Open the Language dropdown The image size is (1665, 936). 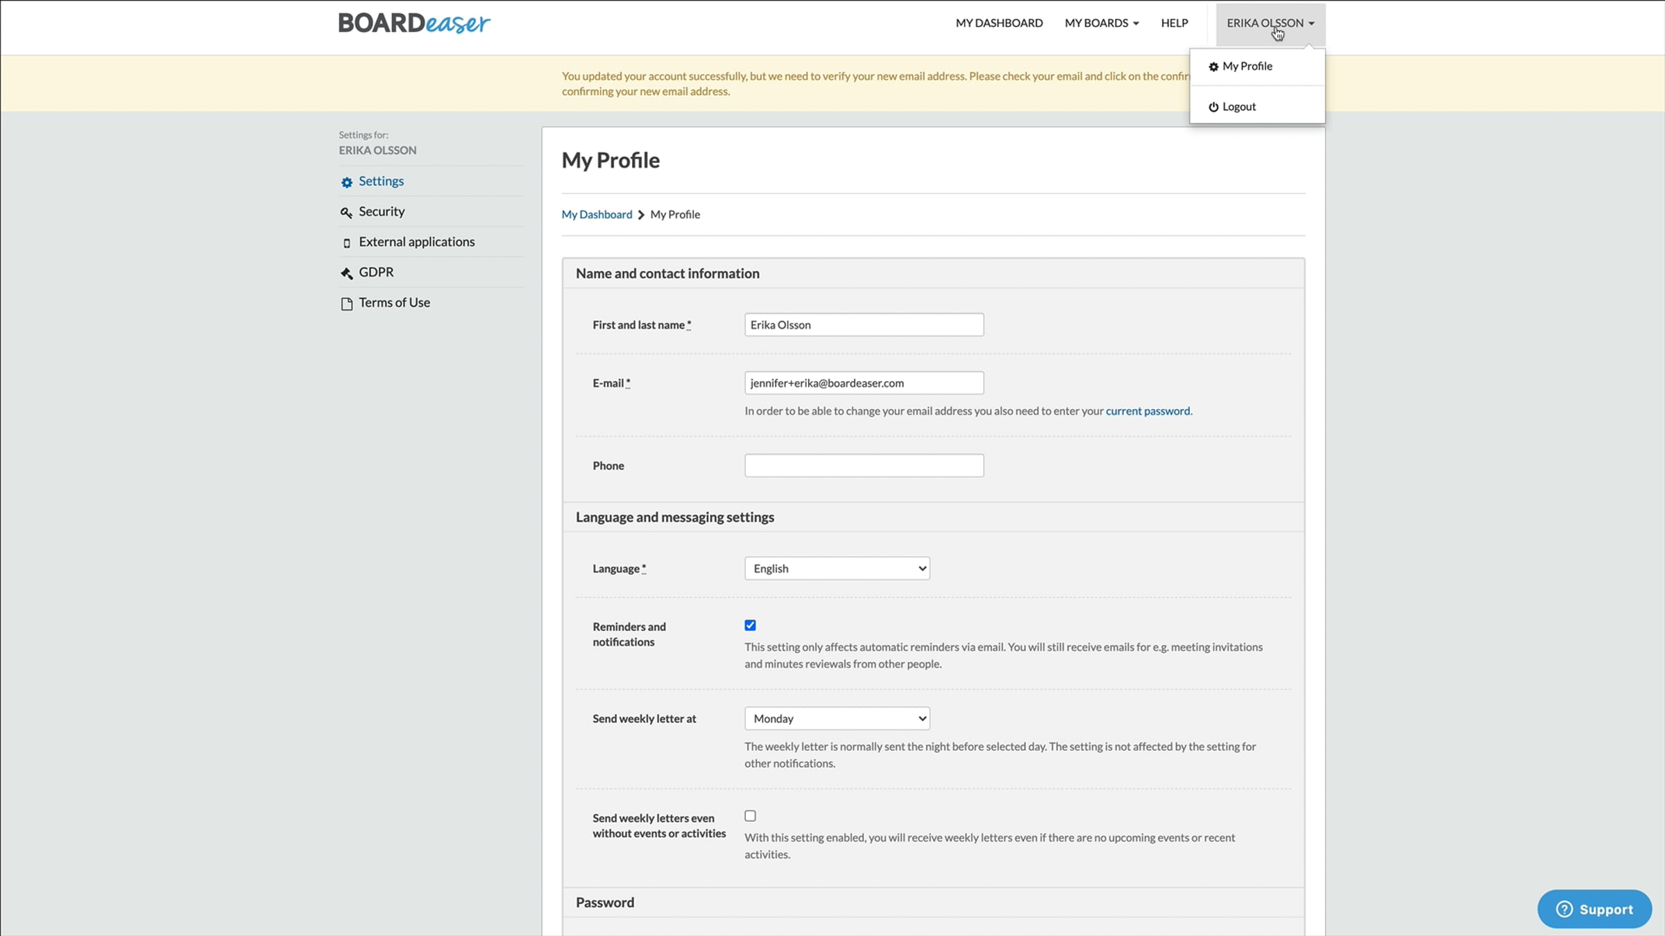point(837,569)
